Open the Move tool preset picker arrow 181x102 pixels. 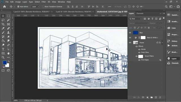pyautogui.click(x=14, y=7)
